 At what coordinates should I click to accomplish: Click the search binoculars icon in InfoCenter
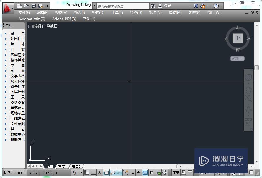154,5
